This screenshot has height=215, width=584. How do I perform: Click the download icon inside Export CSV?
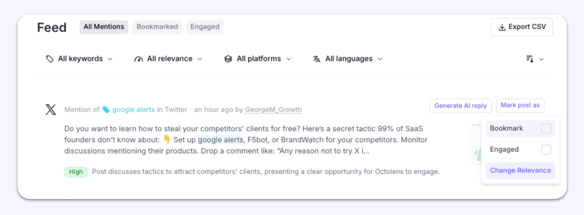point(502,27)
